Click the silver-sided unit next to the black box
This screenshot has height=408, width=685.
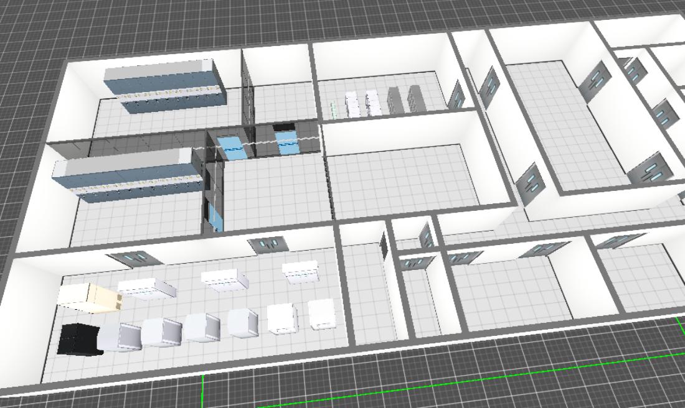(119, 336)
